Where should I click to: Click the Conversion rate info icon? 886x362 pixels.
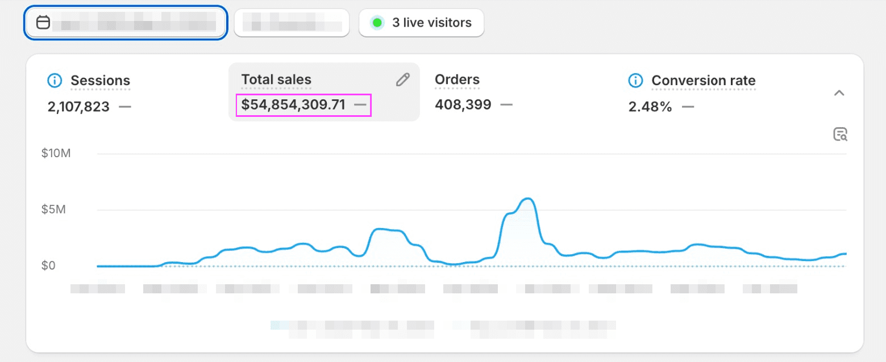[635, 81]
